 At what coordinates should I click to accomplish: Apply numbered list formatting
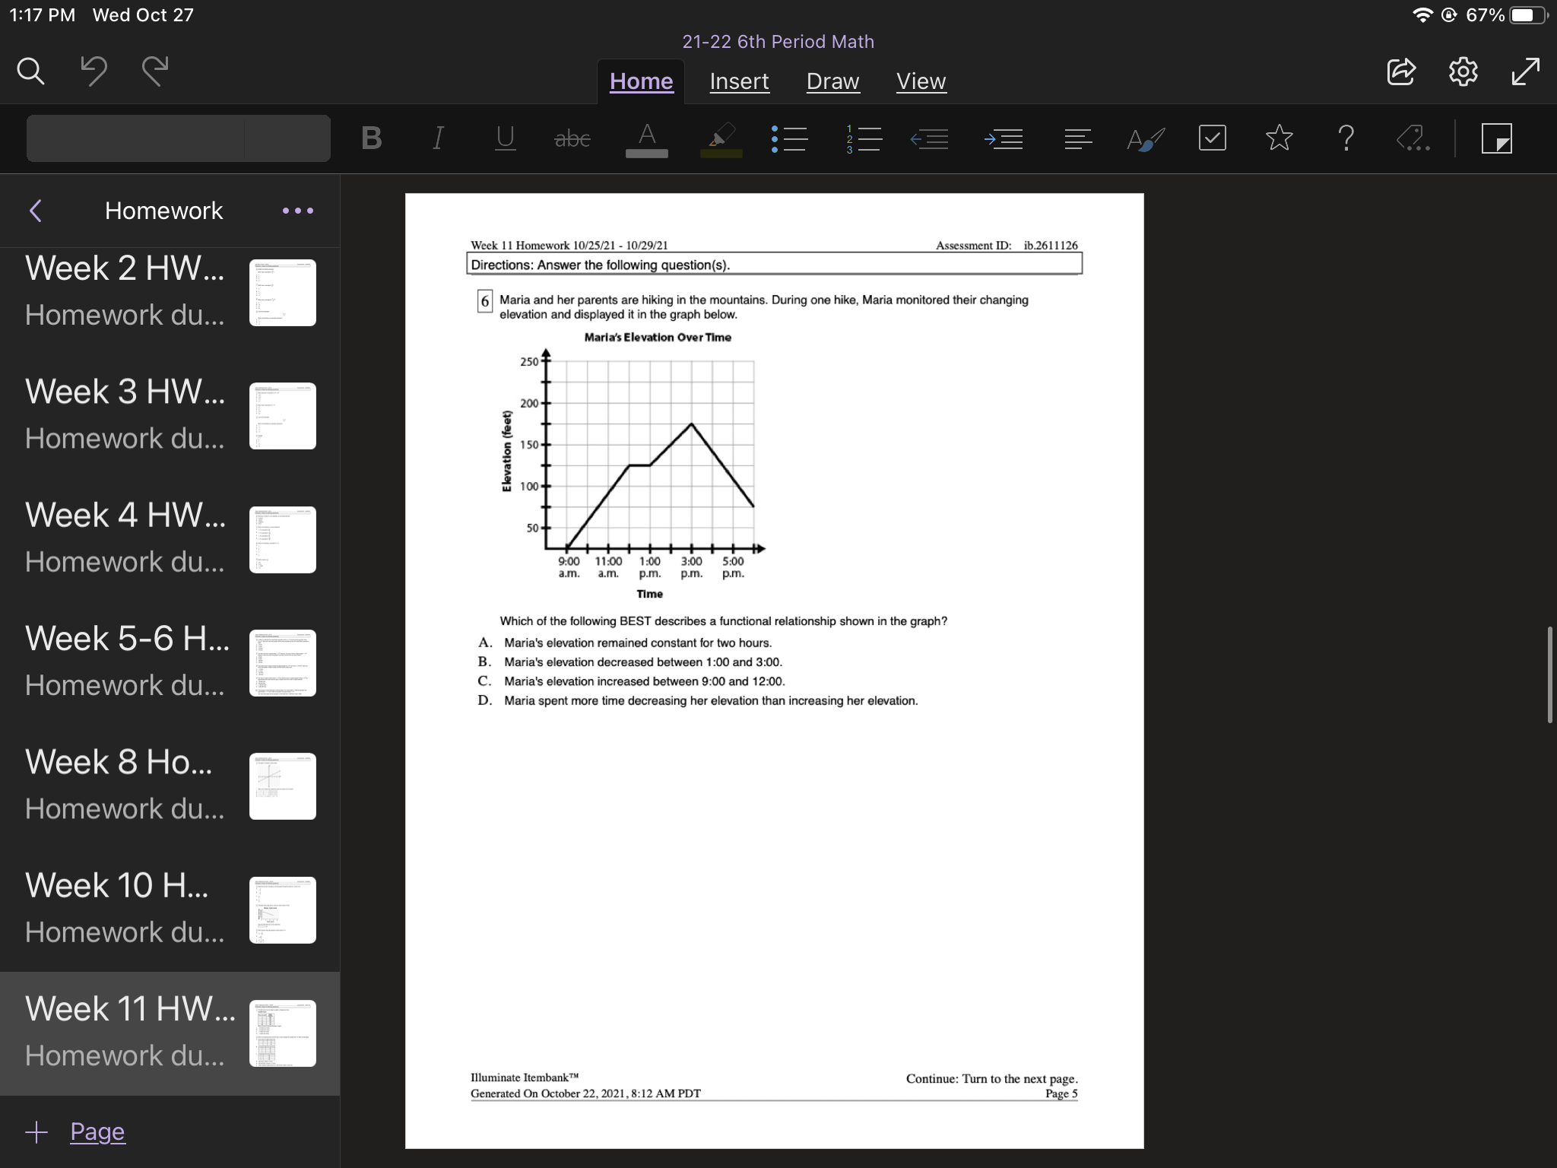863,138
